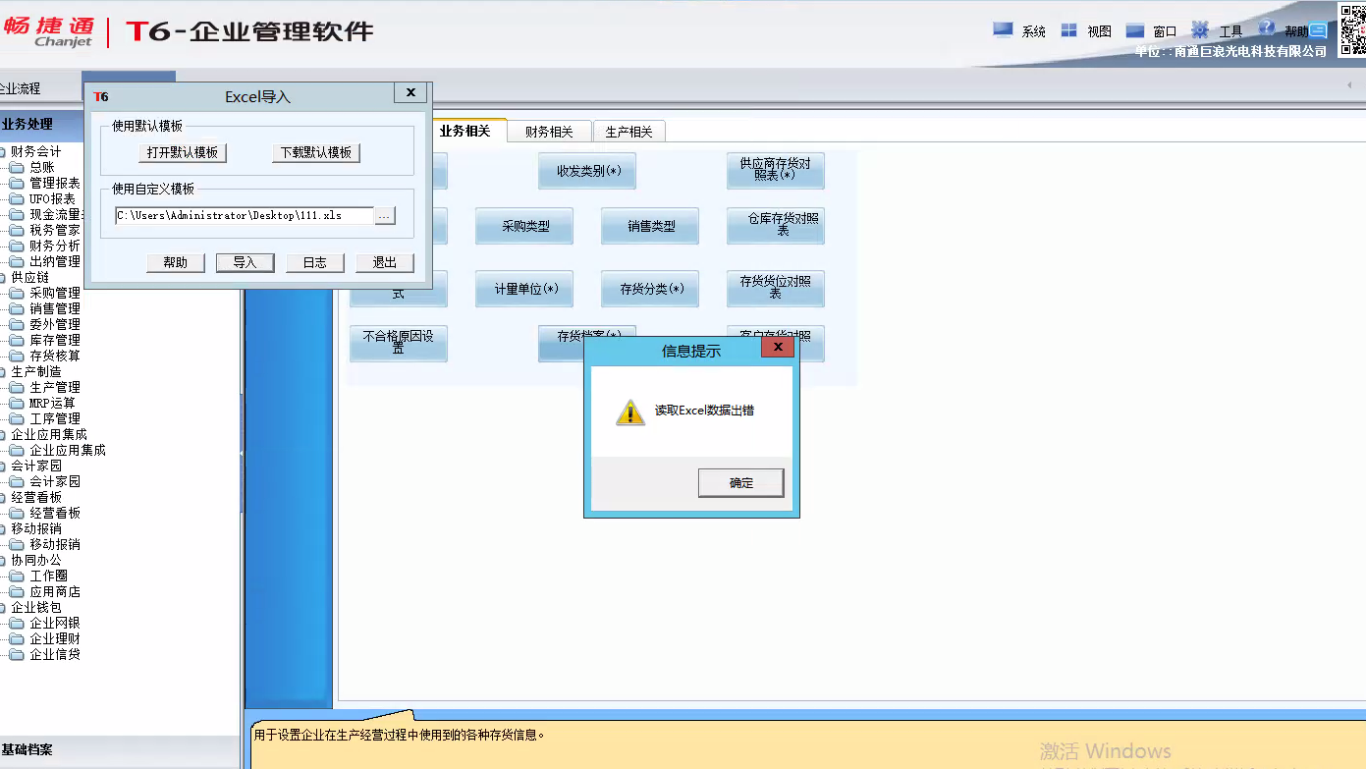The height and width of the screenshot is (769, 1366).
Task: Click the small left arrow at far right of tab bar
Action: (x=1348, y=86)
